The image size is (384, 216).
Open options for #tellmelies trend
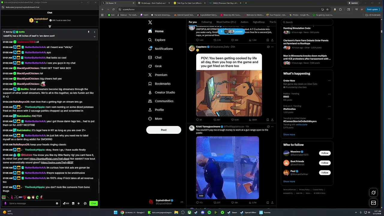coord(329,106)
